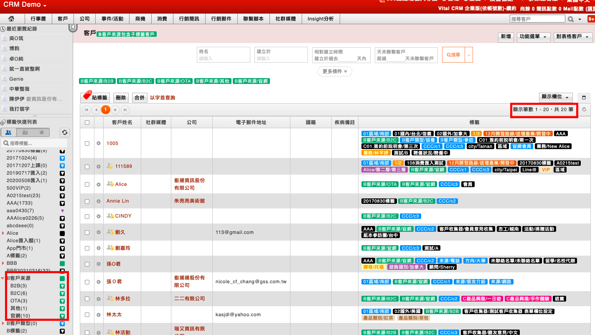Click the magnifier icon beside customer search
The height and width of the screenshot is (335, 595).
point(570,19)
